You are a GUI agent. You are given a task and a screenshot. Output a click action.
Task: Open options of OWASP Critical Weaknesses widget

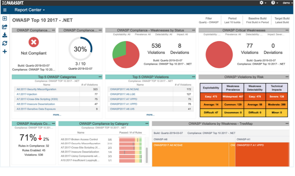click(287, 30)
